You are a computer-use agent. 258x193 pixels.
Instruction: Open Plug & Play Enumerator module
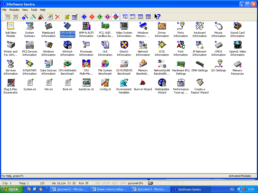tap(11, 86)
